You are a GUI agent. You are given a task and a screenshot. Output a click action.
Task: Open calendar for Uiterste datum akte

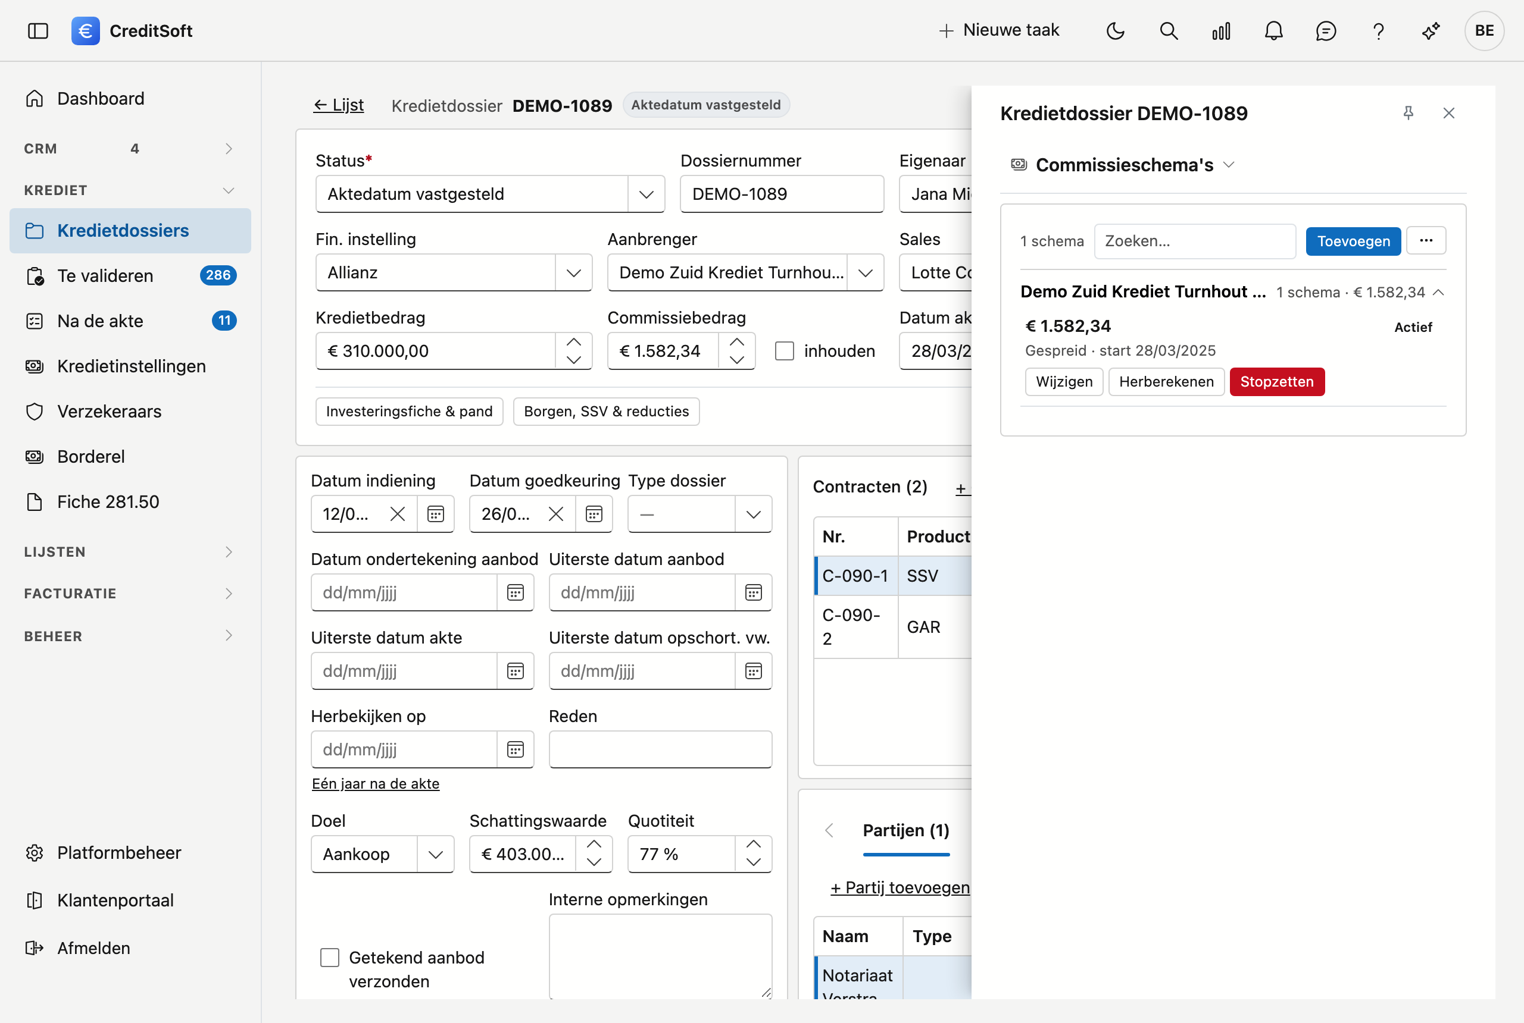pos(515,671)
